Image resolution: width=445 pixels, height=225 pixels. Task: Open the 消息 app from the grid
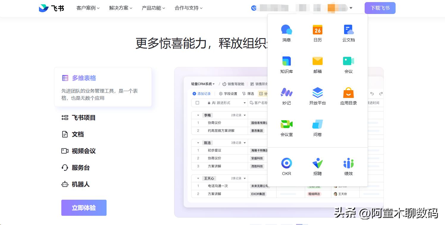point(286,33)
